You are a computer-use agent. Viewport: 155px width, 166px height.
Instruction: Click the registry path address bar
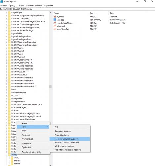pyautogui.click(x=77, y=9)
